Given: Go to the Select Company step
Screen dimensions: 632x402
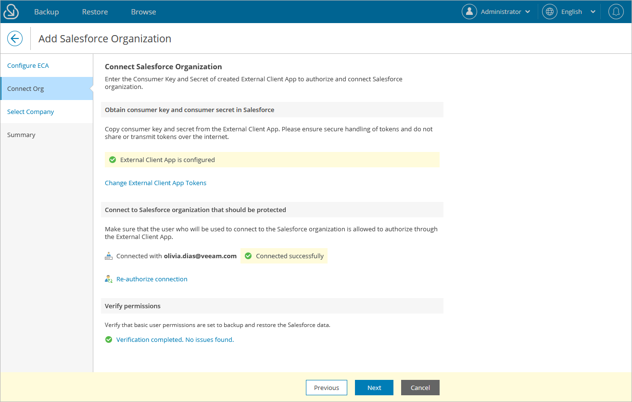Looking at the screenshot, I should click(30, 112).
